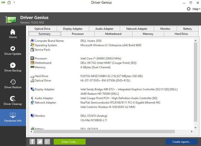Click the Intel Core i7-2640M value
Viewport: 201px width, 146px height.
tap(101, 58)
